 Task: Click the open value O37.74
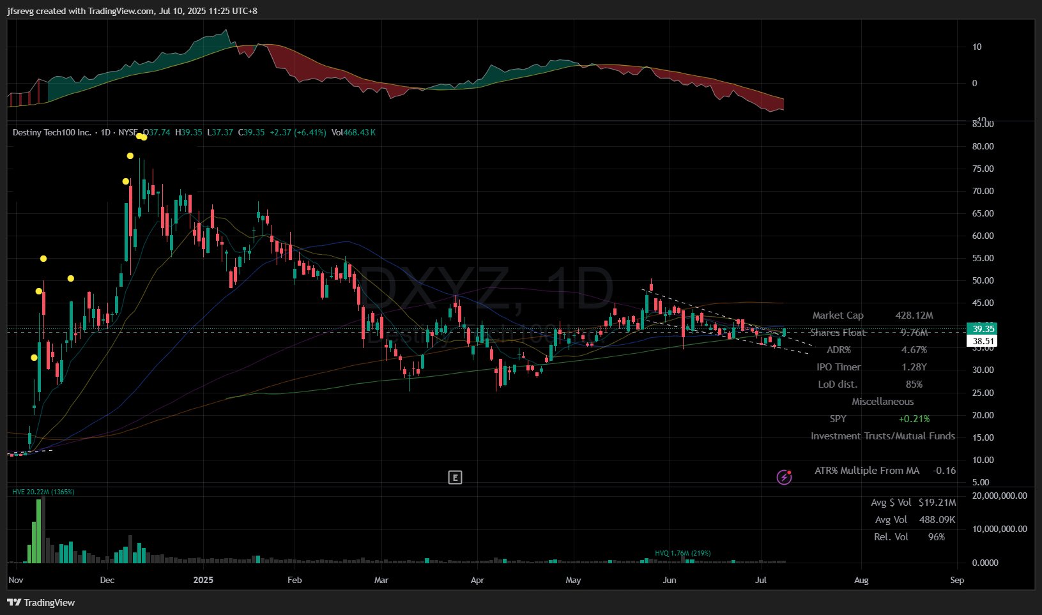click(x=157, y=132)
